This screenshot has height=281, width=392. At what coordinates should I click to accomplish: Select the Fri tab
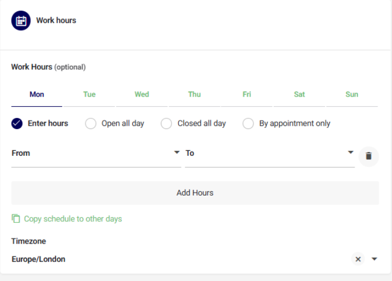pos(247,94)
